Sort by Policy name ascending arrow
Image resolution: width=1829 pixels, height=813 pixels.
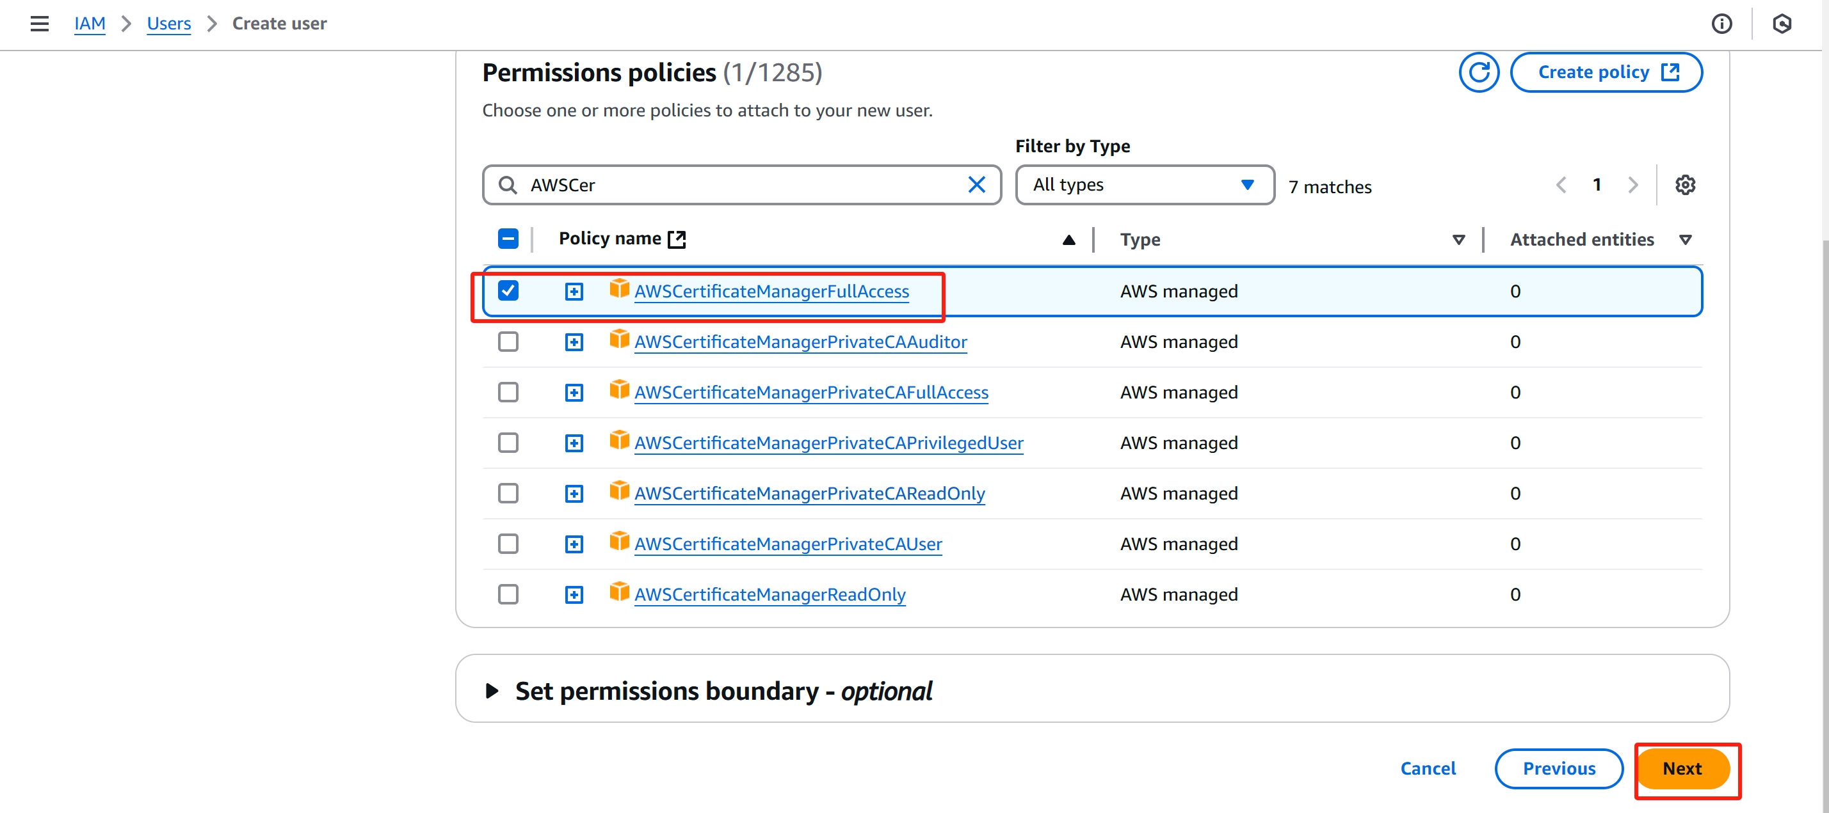pyautogui.click(x=1068, y=240)
